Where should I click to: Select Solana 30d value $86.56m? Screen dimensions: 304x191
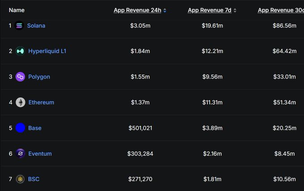[284, 25]
